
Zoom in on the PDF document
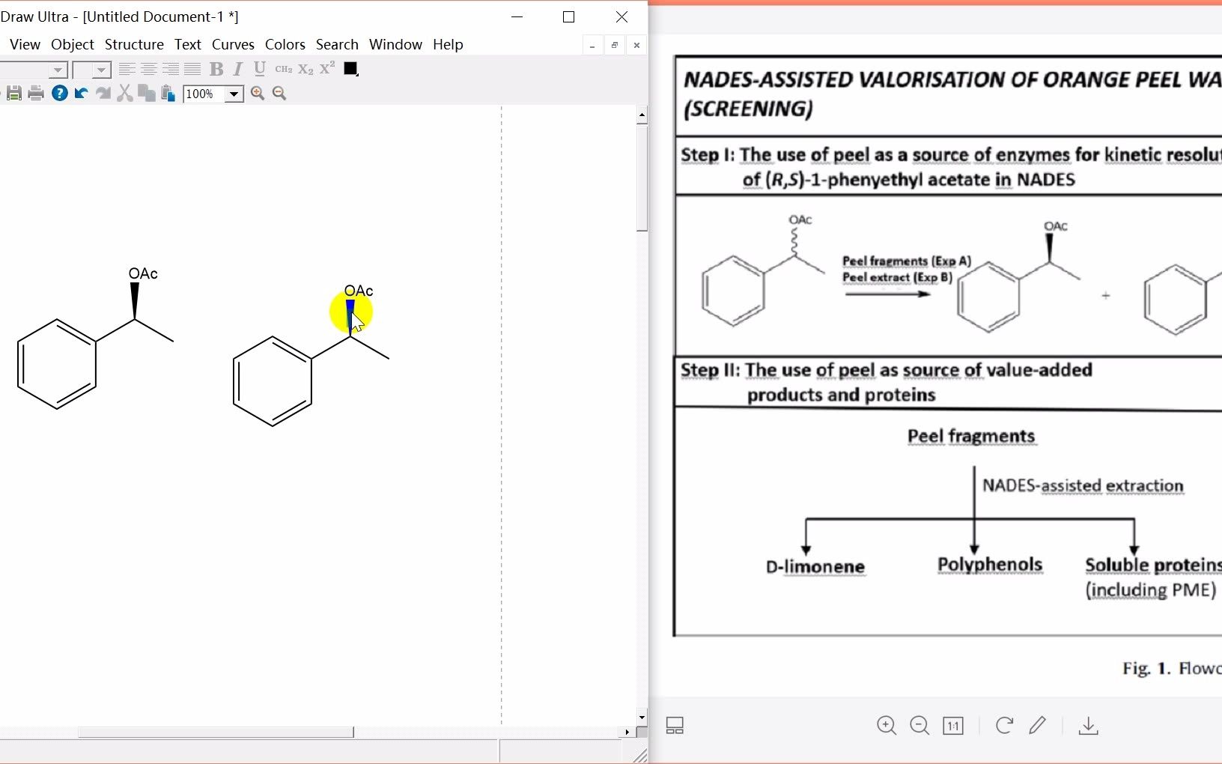click(887, 725)
